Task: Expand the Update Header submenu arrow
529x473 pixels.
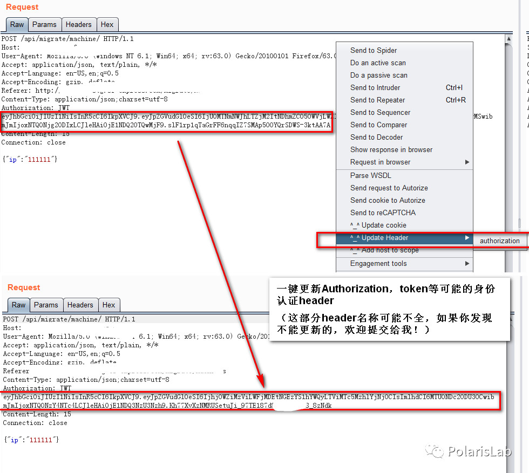Action: pos(467,238)
